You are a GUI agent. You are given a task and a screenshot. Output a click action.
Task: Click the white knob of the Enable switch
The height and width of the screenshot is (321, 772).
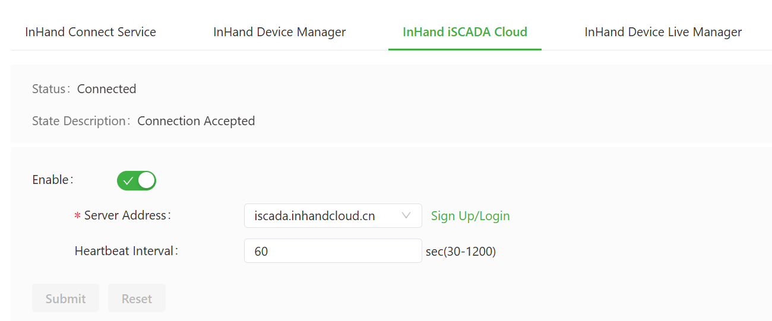click(x=146, y=180)
